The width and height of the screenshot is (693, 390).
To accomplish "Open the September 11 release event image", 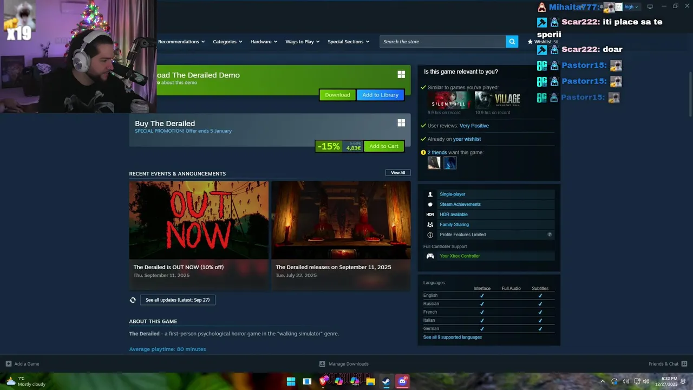I will tap(341, 220).
